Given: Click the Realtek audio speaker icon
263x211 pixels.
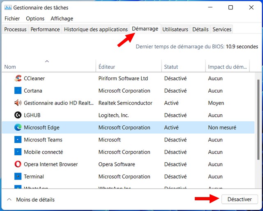Looking at the screenshot, I should click(18, 103).
